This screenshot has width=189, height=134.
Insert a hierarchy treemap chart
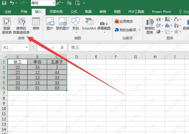click(167, 19)
